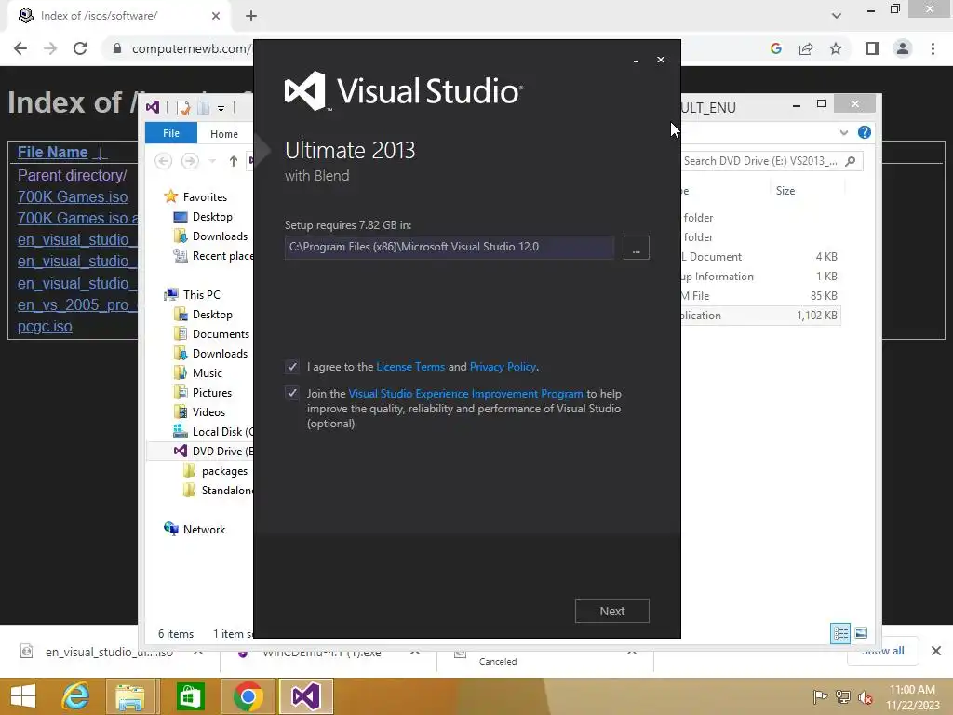Open the 700K Games.iso link
Image resolution: width=953 pixels, height=715 pixels.
[73, 197]
